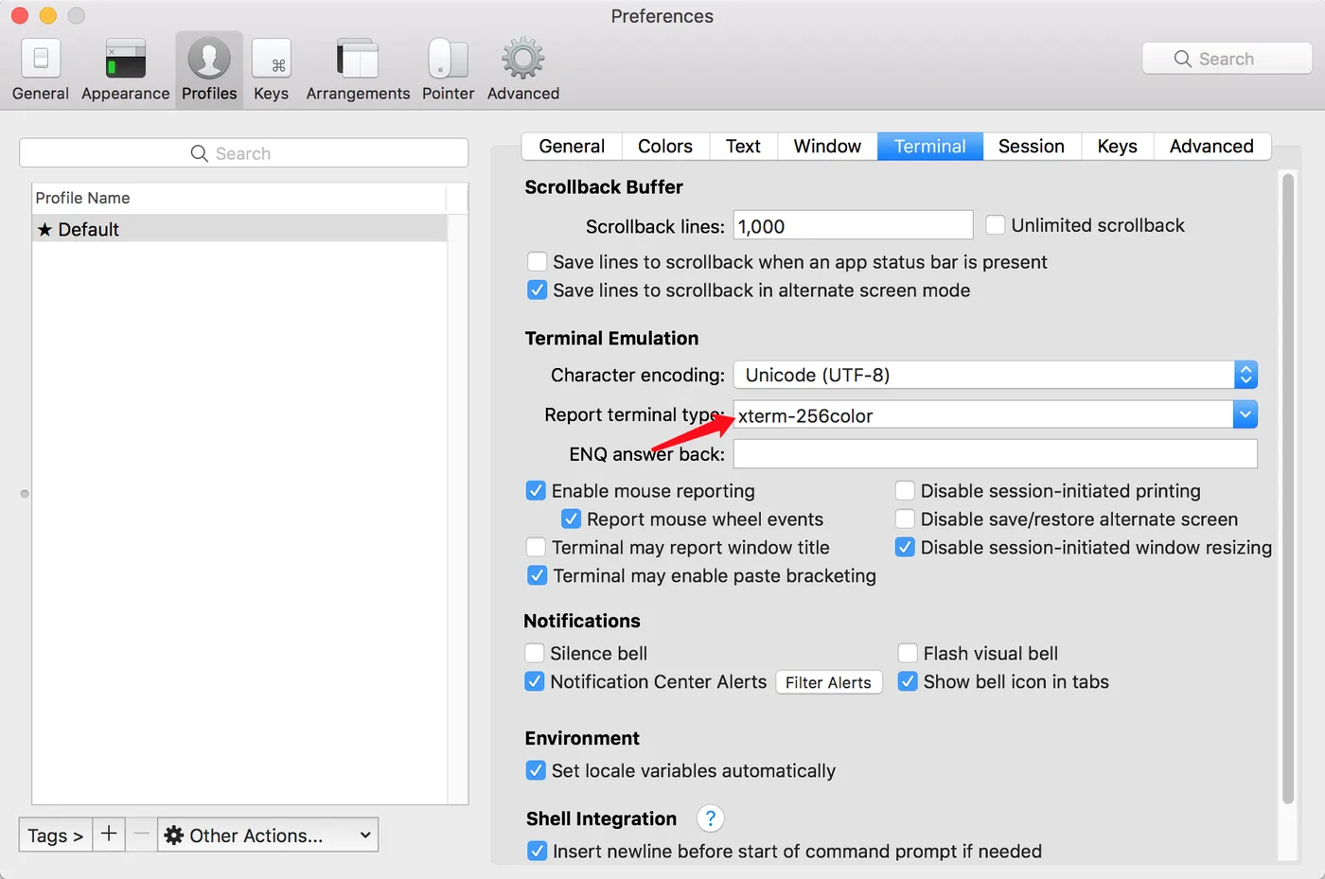Toggle Show bell icon in tabs
The height and width of the screenshot is (879, 1325).
[x=908, y=681]
